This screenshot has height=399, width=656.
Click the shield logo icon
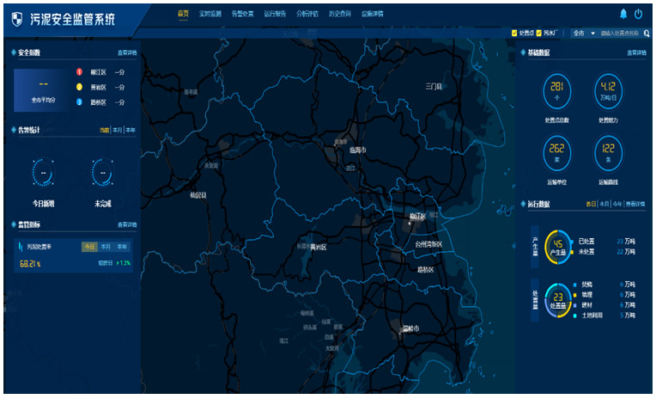coord(16,16)
